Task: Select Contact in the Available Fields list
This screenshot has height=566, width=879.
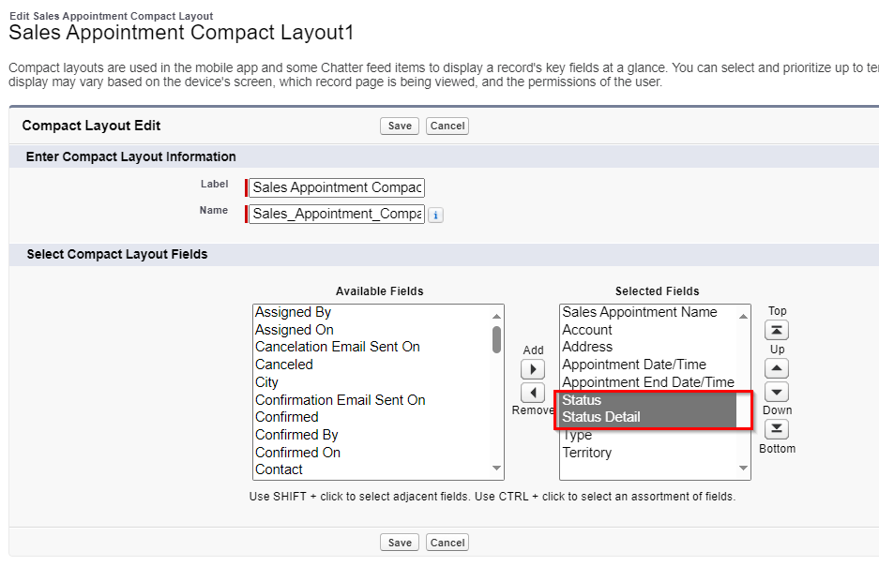Action: click(280, 469)
